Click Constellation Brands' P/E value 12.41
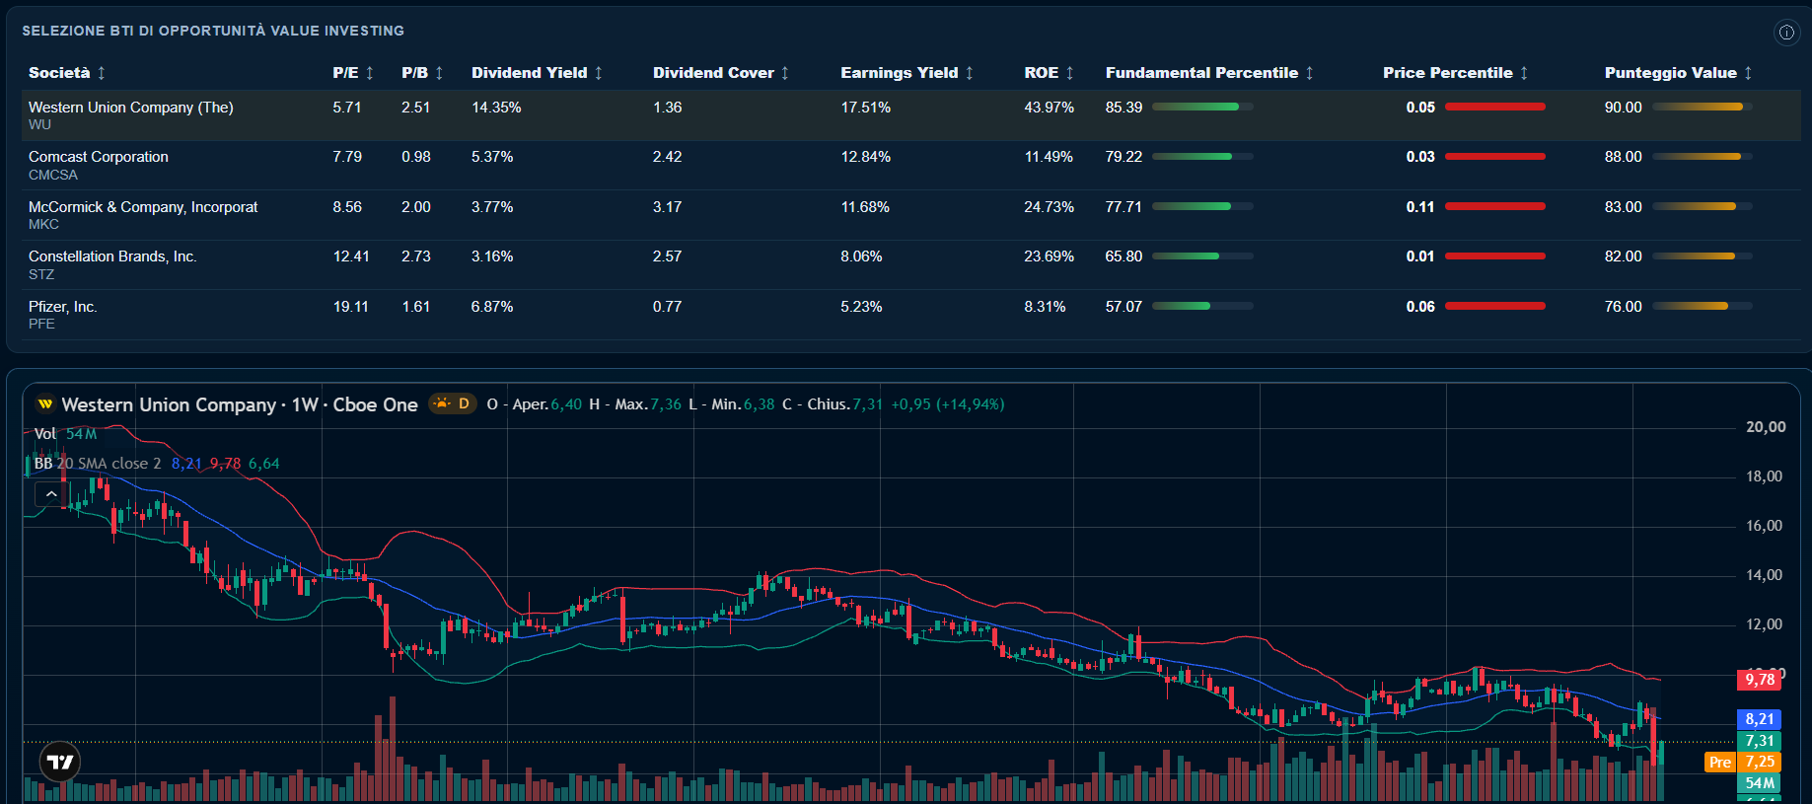Viewport: 1812px width, 804px height. pyautogui.click(x=351, y=256)
